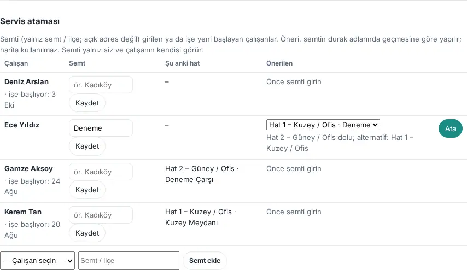
Task: Click Gamze Aksoy's current line Hat 2 – Güney
Action: tap(202, 174)
